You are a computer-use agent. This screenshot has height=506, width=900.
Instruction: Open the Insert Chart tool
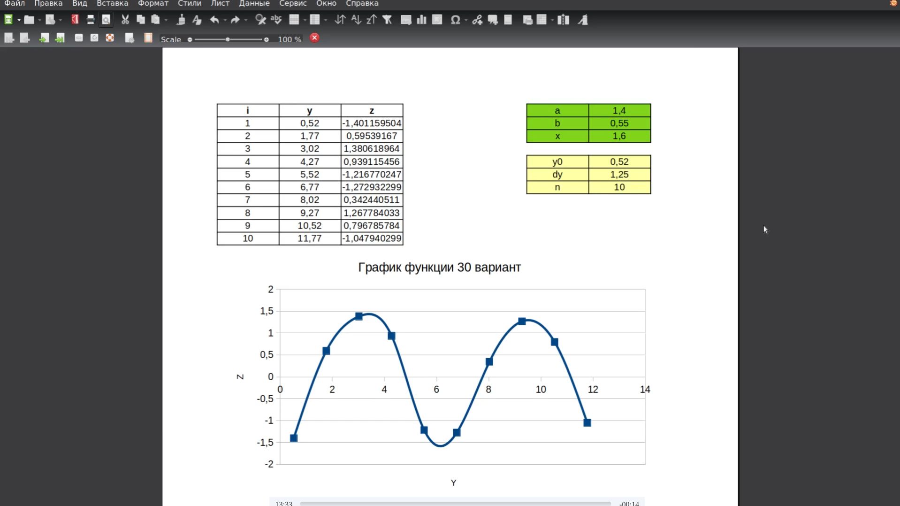pos(421,20)
